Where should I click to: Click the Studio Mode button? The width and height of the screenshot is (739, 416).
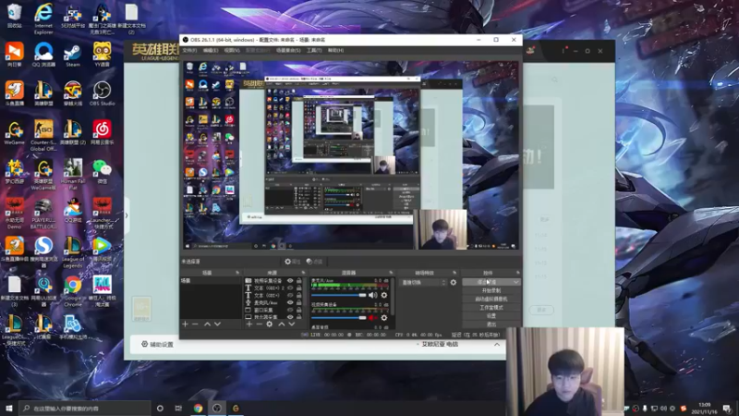(491, 308)
